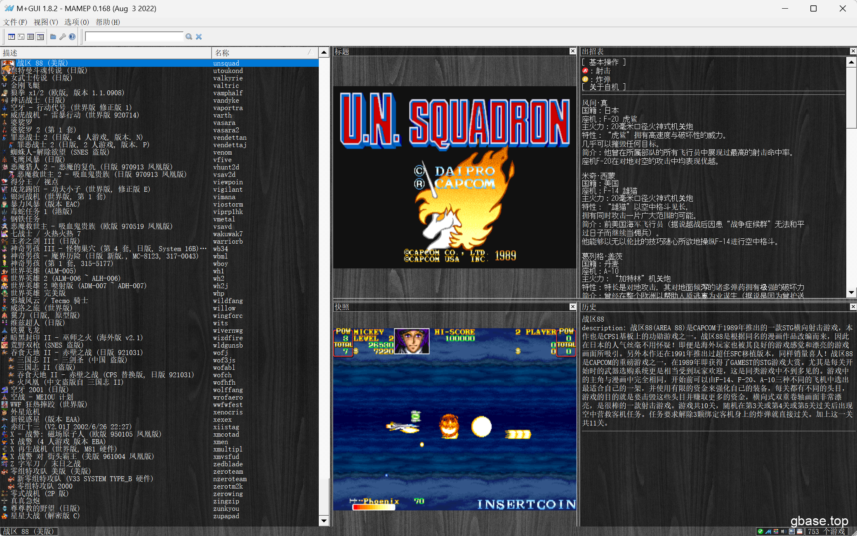Select 世界英雄 (ALM-005) row
Viewport: 857px width, 536px height.
click(x=159, y=271)
